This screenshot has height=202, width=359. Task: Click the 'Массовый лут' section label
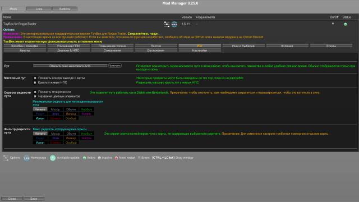[x=15, y=78]
